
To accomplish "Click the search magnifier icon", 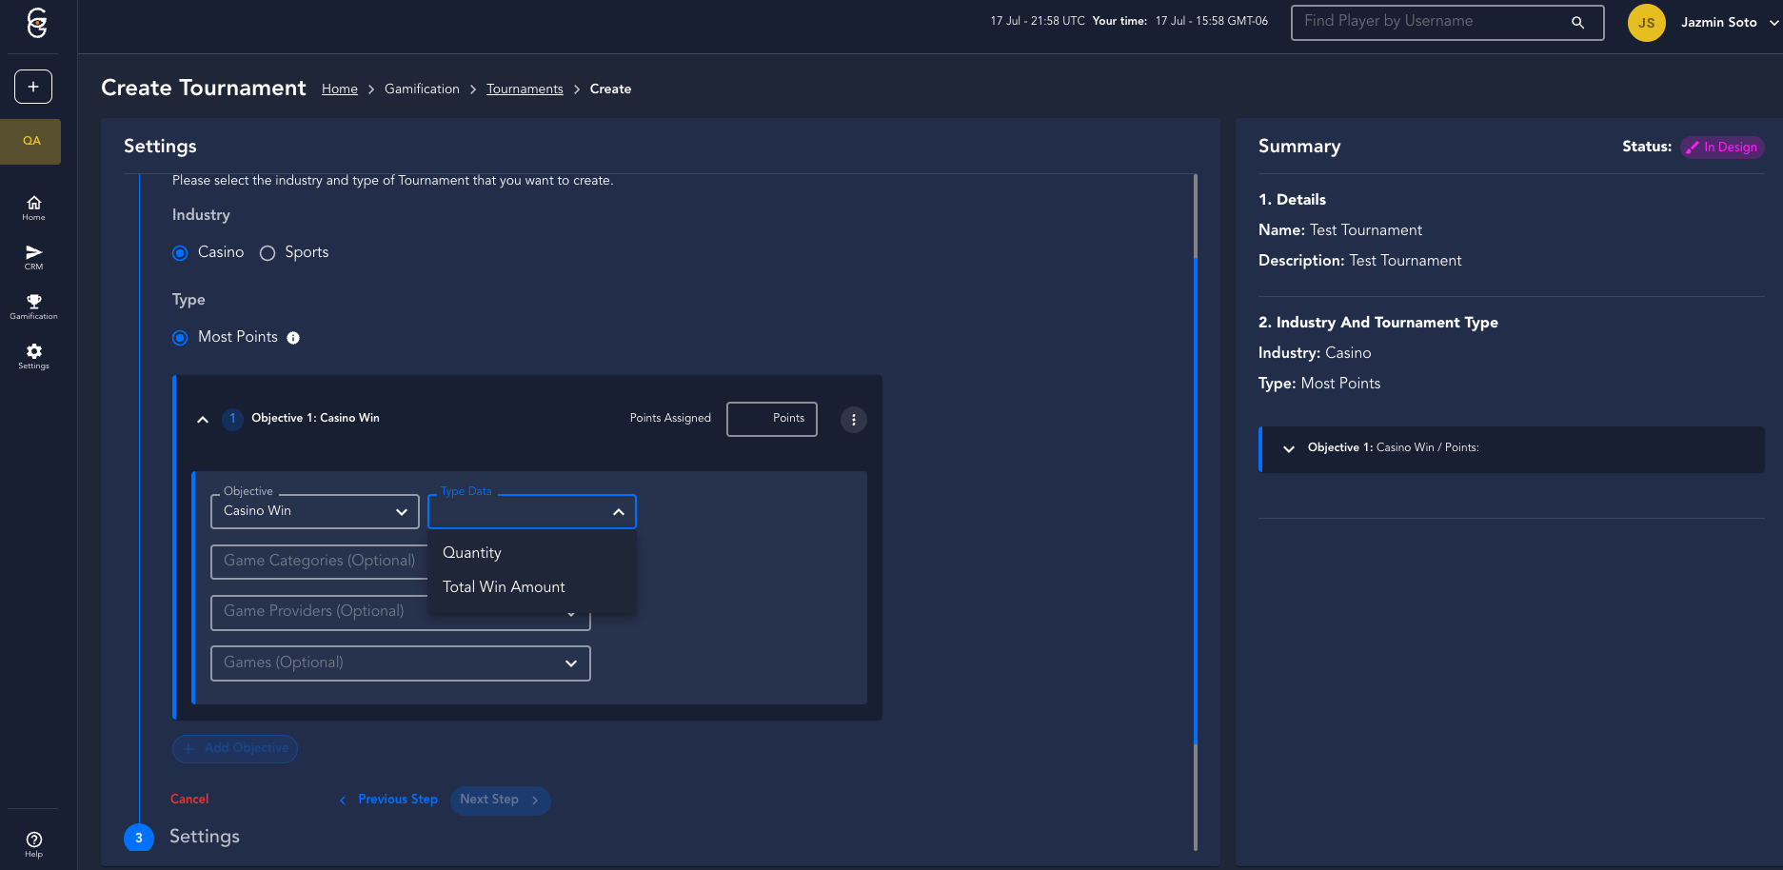I will pyautogui.click(x=1577, y=23).
